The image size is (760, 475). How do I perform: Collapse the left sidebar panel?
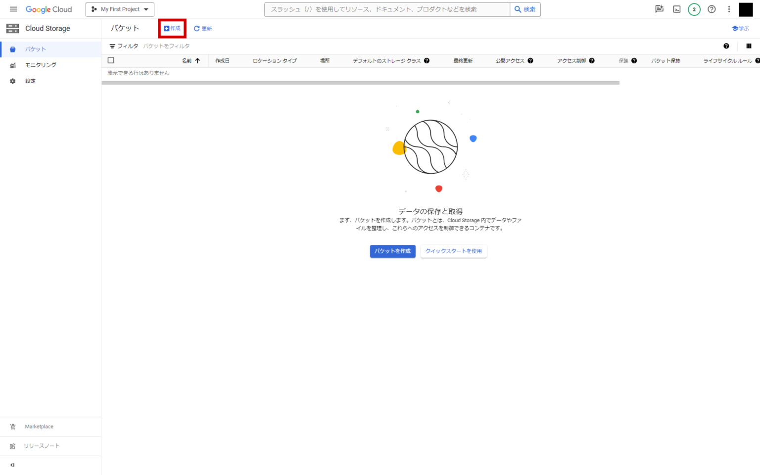point(12,465)
